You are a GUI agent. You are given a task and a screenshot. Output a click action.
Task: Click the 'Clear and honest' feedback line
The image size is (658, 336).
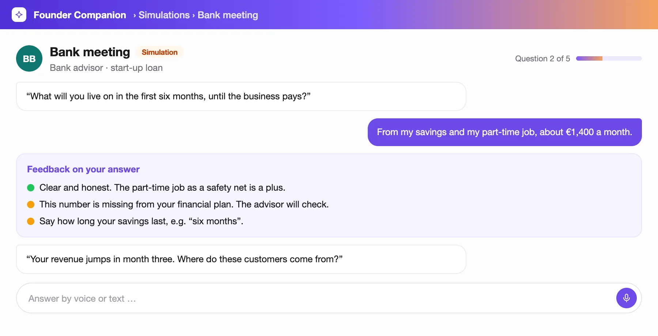pyautogui.click(x=162, y=188)
